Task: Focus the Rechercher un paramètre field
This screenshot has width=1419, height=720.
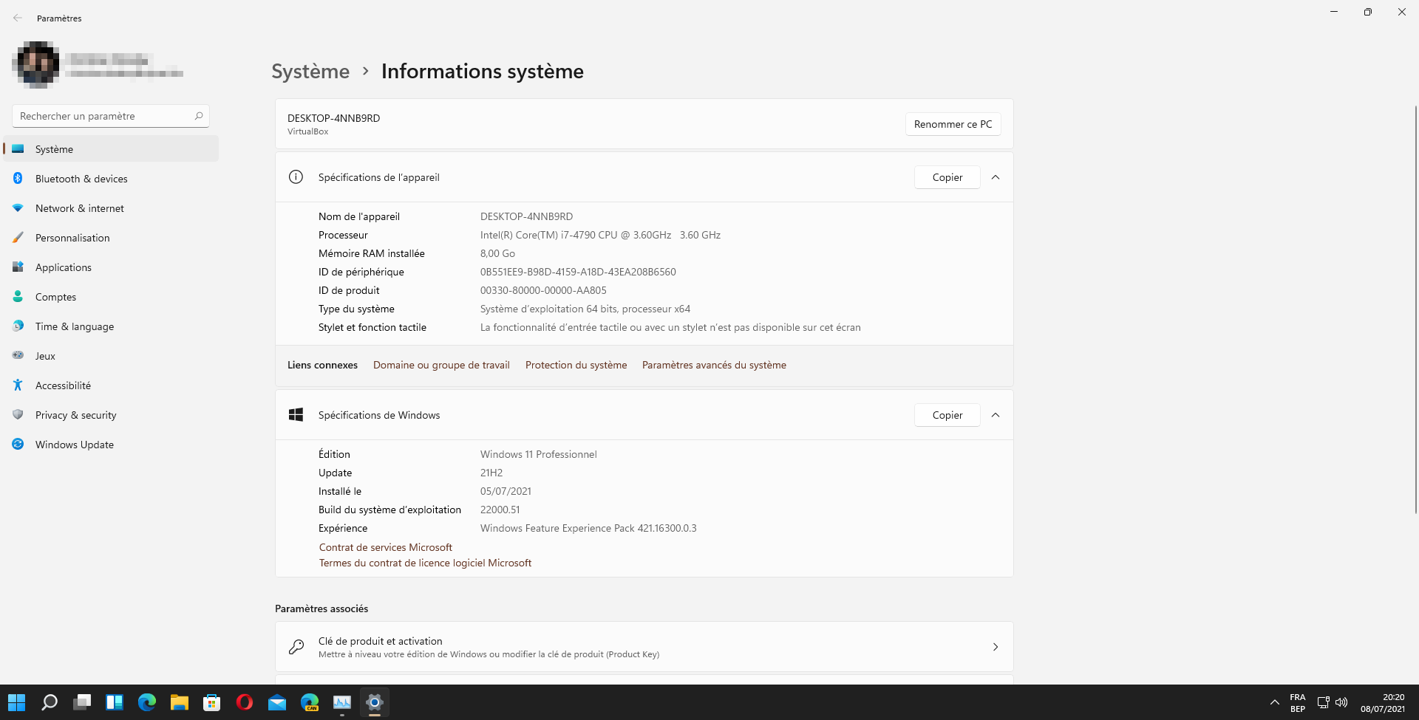Action: (x=111, y=116)
